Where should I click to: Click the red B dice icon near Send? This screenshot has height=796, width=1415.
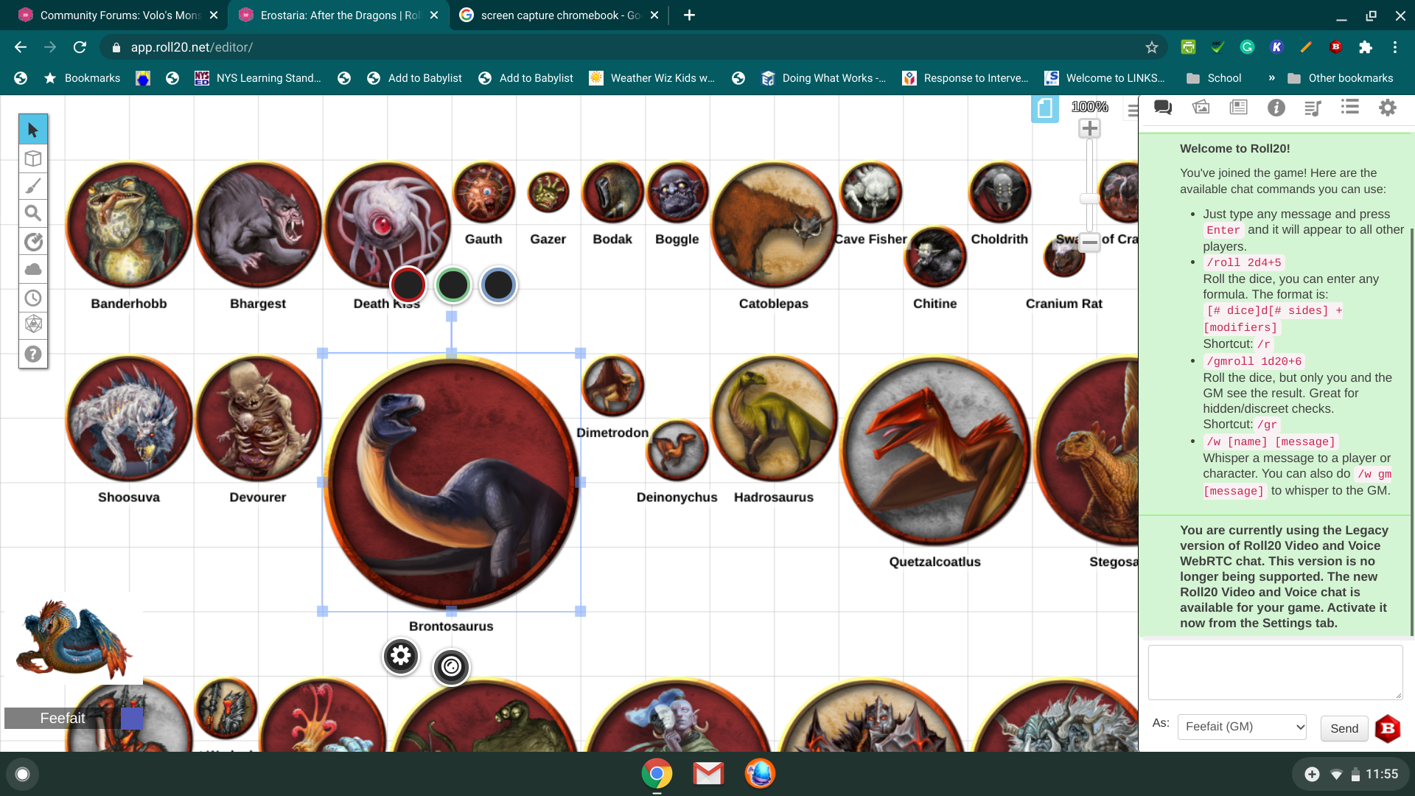(x=1388, y=728)
